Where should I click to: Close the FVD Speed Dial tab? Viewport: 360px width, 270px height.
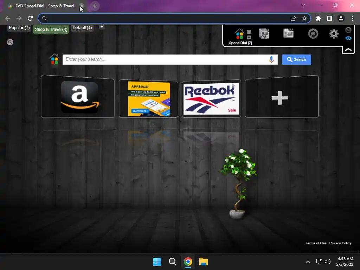pyautogui.click(x=82, y=6)
